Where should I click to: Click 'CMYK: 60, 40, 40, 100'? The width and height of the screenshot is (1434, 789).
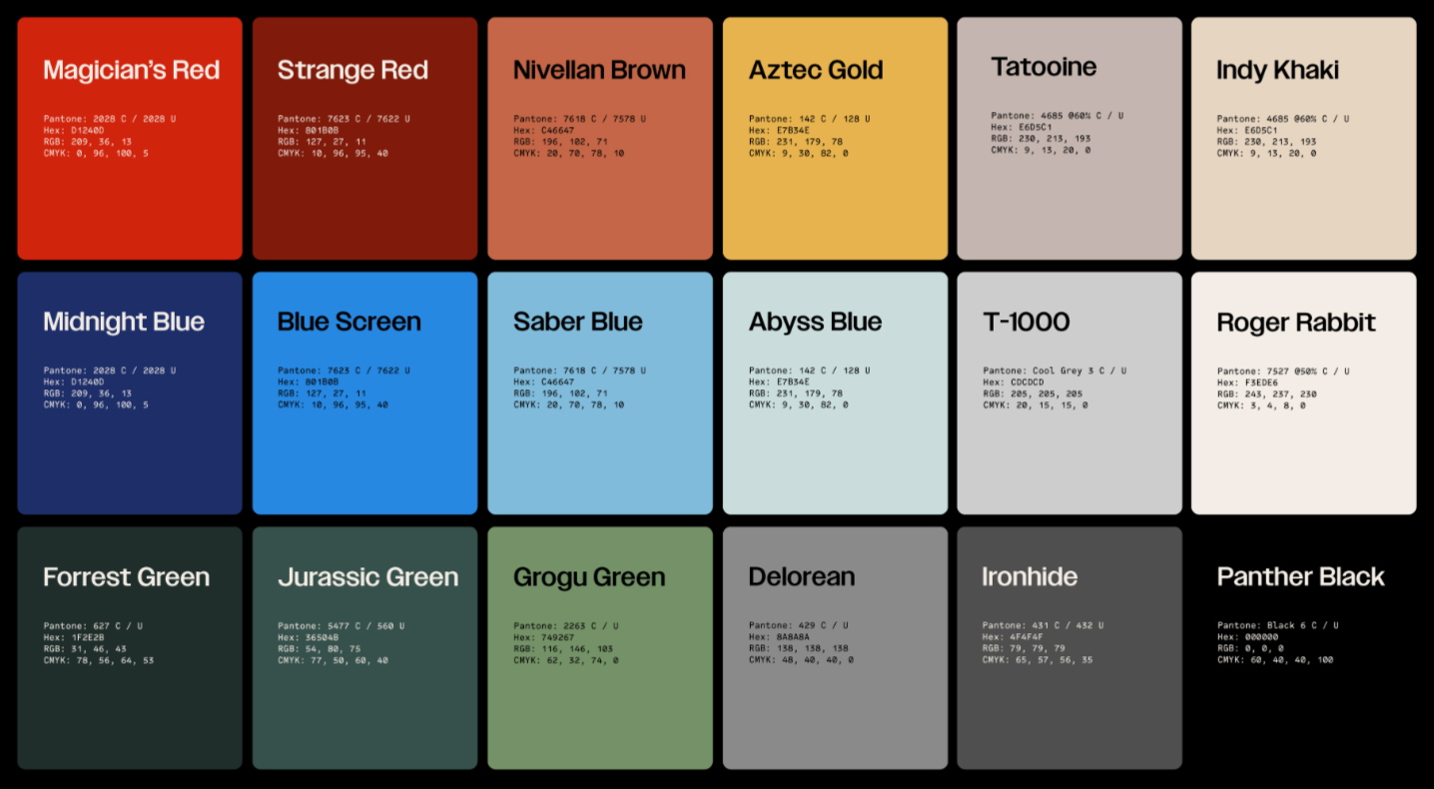1275,660
